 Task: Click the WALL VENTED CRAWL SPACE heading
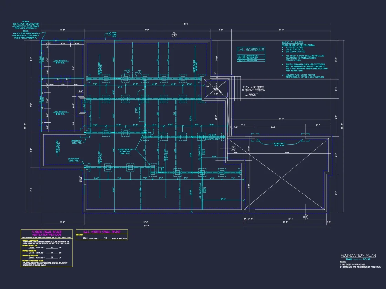101,232
